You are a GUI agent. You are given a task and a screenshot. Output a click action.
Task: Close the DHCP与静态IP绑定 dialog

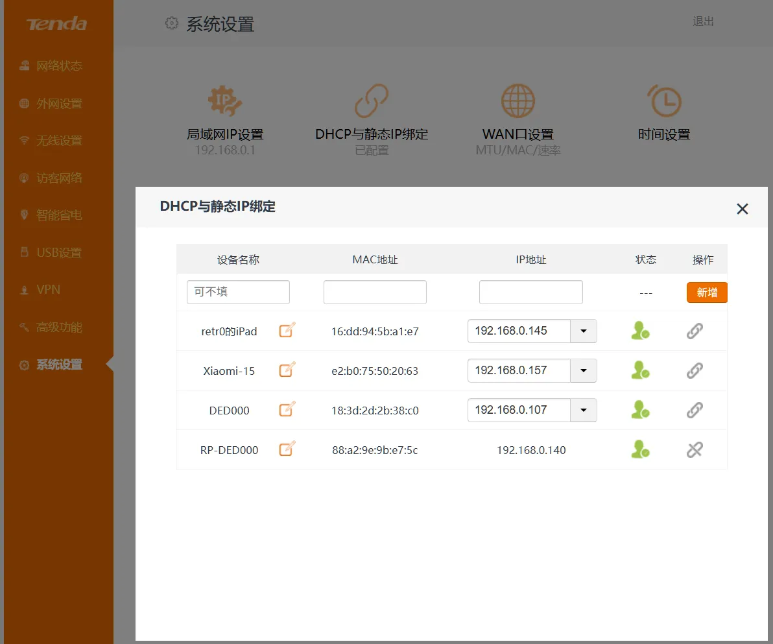click(742, 208)
